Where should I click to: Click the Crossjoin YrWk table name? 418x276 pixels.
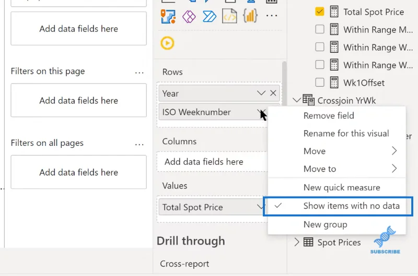(346, 100)
